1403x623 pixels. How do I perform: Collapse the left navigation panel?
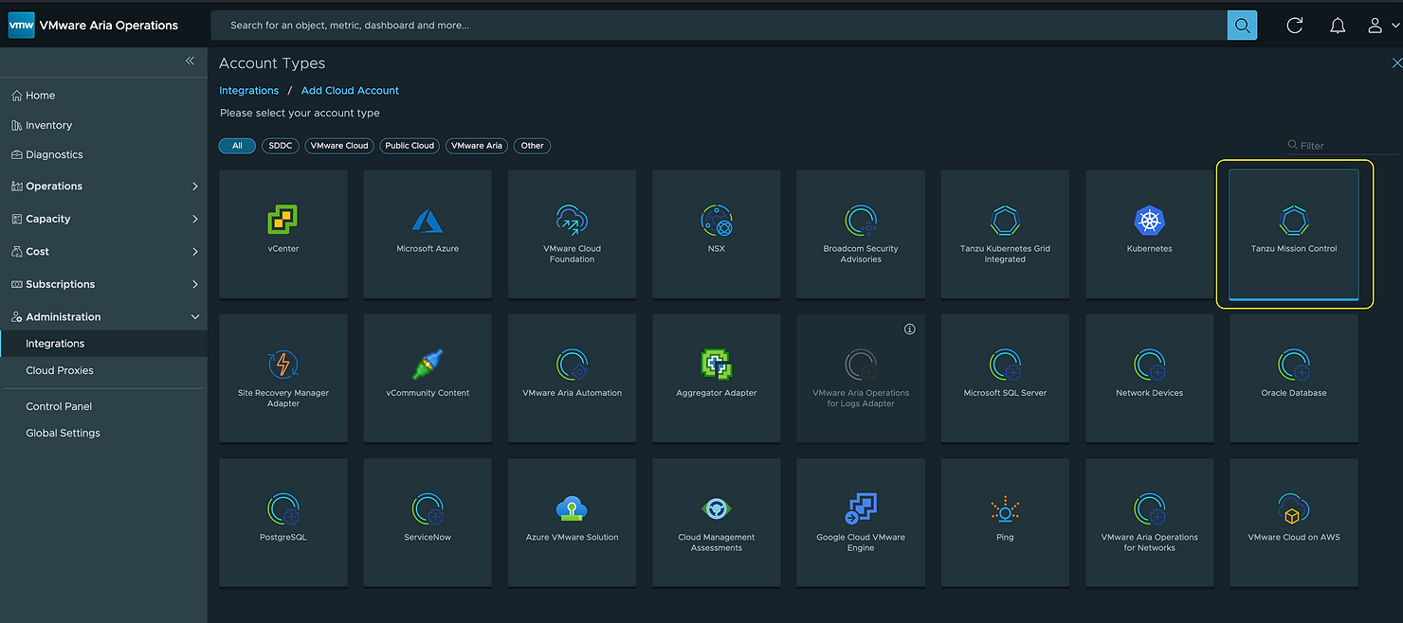190,61
